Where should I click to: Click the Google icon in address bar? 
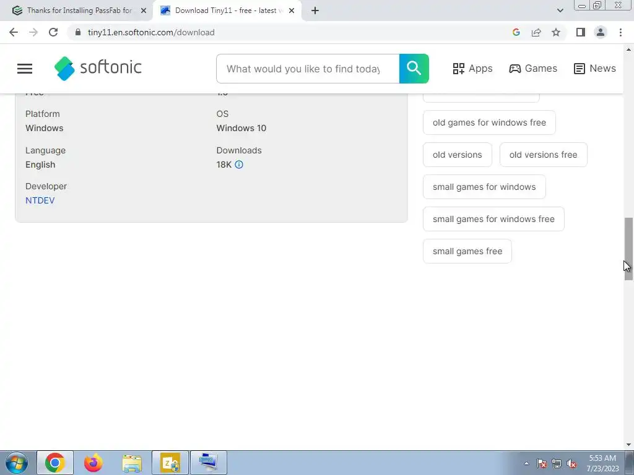pyautogui.click(x=516, y=32)
